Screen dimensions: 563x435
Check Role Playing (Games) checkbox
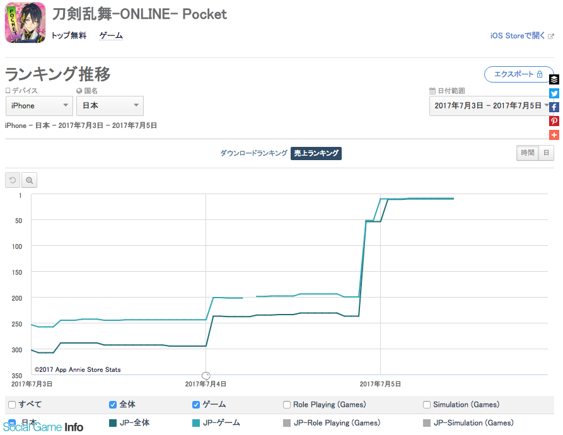[x=287, y=405]
